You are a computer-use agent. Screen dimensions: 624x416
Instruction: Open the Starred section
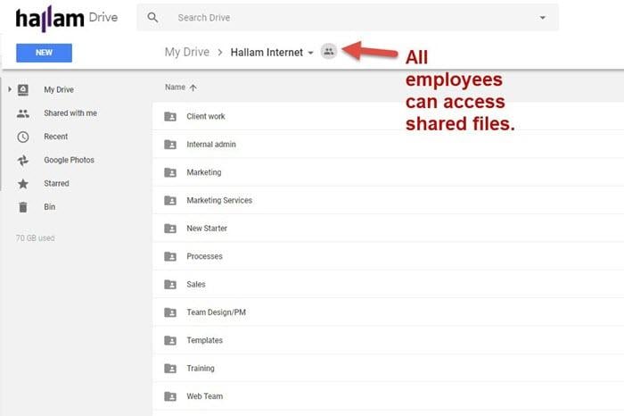click(56, 184)
